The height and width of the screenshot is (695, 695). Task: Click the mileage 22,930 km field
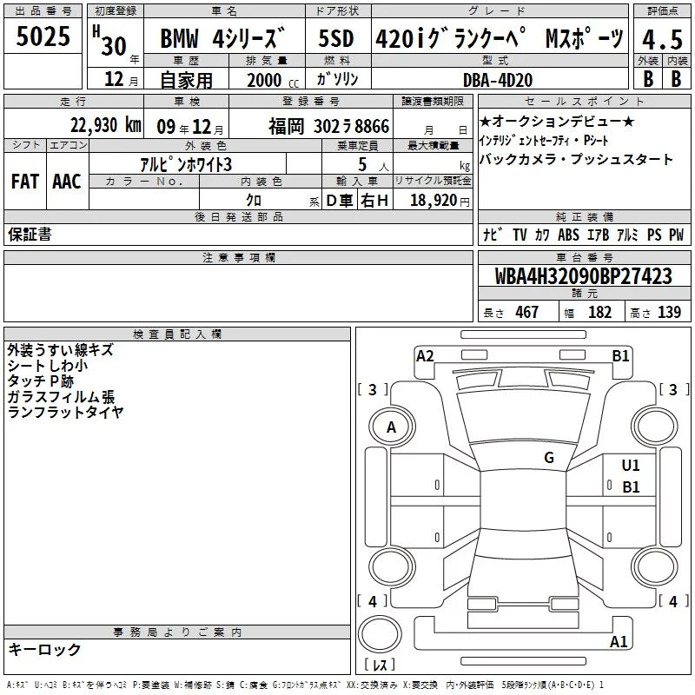[x=74, y=125]
